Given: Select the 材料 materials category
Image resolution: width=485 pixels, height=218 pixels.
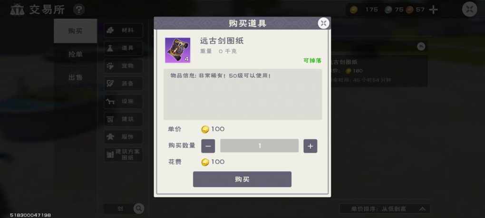Looking at the screenshot, I should pos(124,30).
